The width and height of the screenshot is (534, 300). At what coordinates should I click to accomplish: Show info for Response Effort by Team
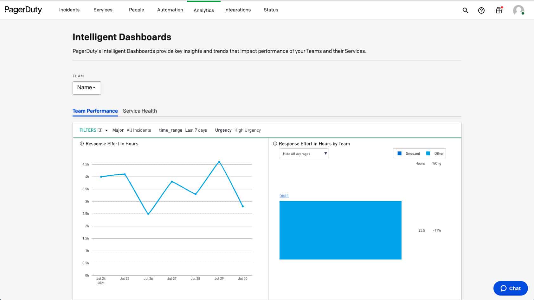click(x=275, y=144)
